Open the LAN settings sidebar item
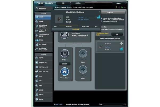The height and width of the screenshot is (107, 160). tap(43, 62)
